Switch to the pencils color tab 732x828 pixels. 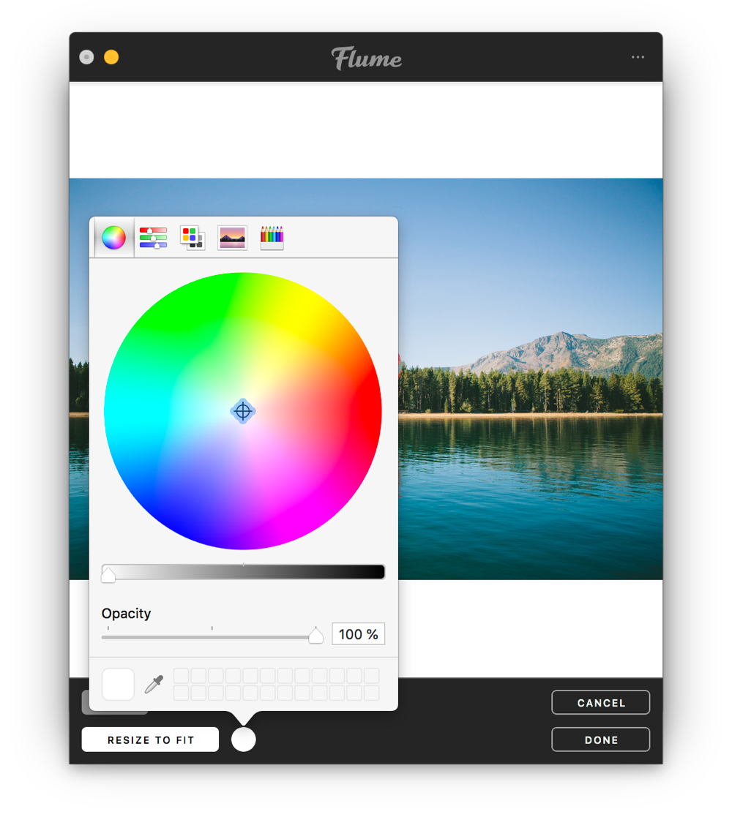point(272,238)
